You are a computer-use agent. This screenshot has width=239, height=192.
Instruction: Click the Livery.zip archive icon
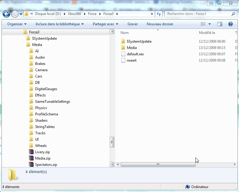(31, 152)
